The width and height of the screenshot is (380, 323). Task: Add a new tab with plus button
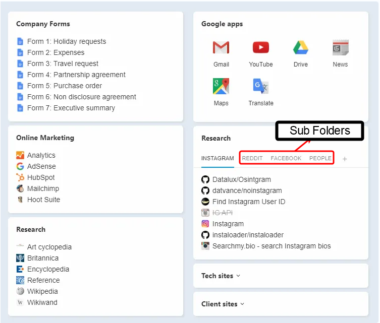[x=345, y=159]
